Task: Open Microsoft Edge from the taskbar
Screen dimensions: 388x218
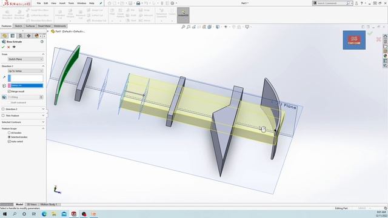Action: coord(44,214)
